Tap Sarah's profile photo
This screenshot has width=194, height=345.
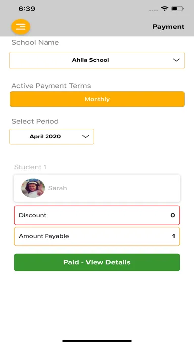tap(33, 188)
